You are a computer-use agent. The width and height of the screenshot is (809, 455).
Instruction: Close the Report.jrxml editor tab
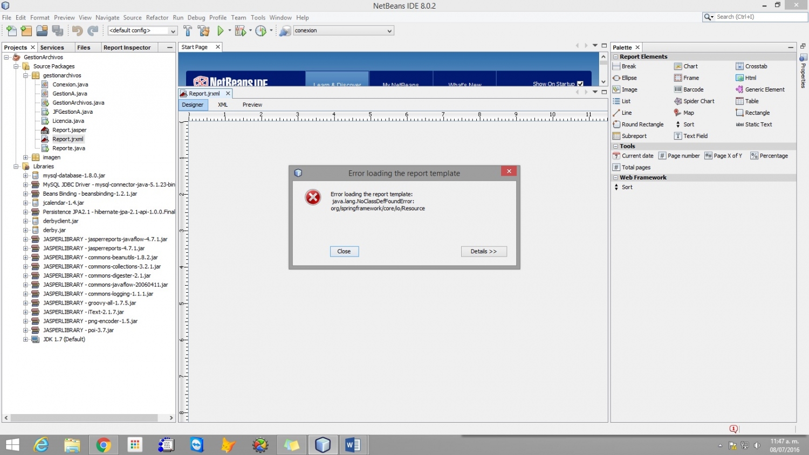pyautogui.click(x=228, y=93)
